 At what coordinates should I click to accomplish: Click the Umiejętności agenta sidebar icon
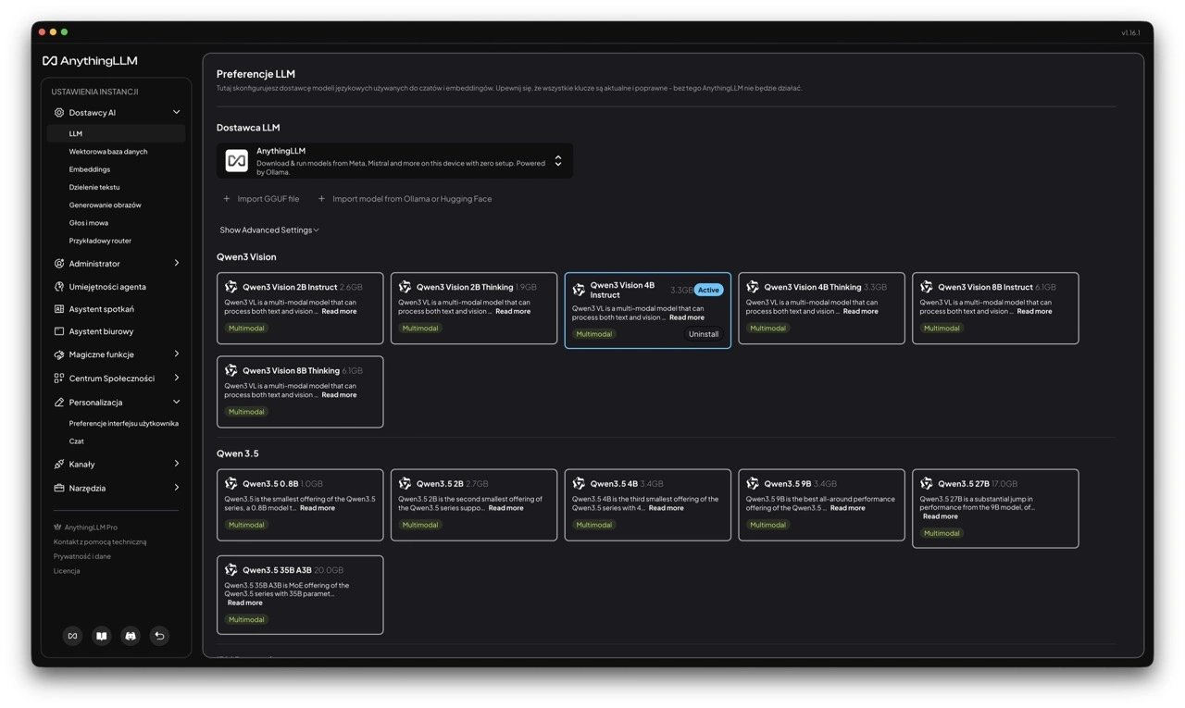coord(59,287)
